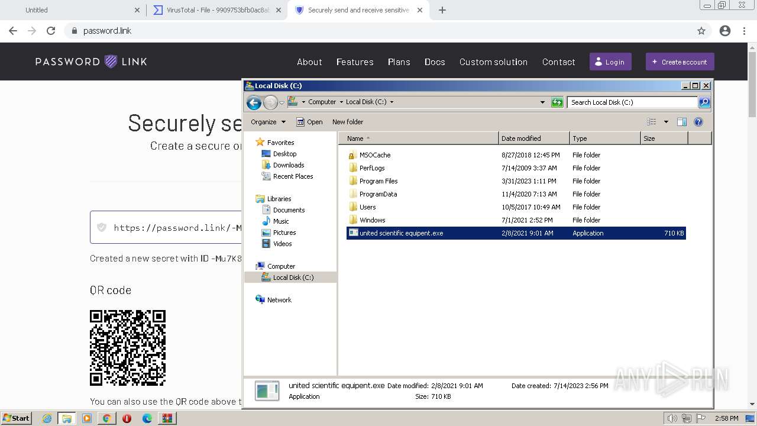Open Contact in Password Link navigation
The width and height of the screenshot is (757, 426).
click(559, 62)
